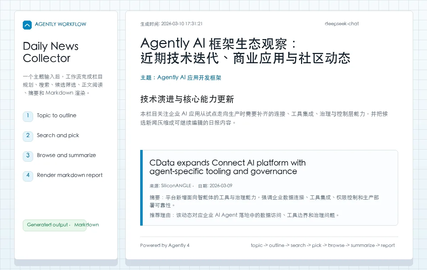Click the step 1 number badge
Image resolution: width=427 pixels, height=270 pixels.
coord(28,117)
